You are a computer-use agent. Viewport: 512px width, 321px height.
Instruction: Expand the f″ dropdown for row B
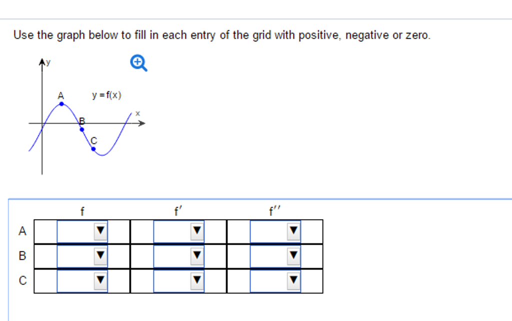pyautogui.click(x=275, y=256)
